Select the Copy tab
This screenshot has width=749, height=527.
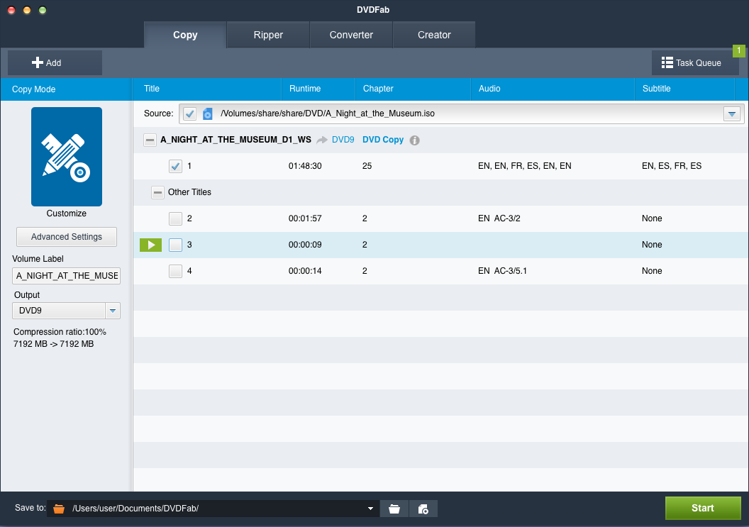(x=185, y=35)
